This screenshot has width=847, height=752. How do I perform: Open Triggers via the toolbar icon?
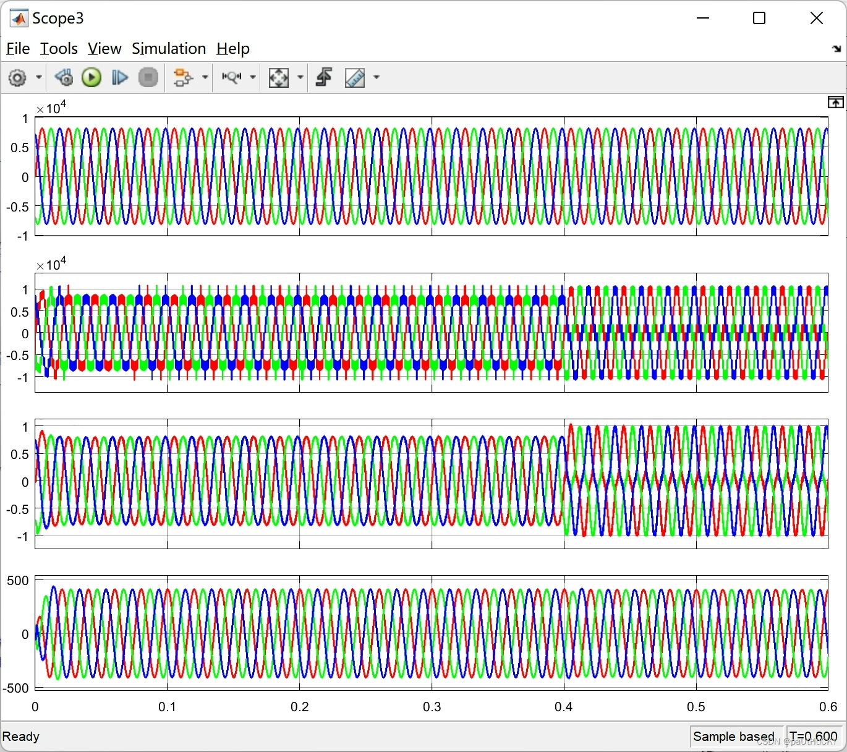(x=324, y=78)
